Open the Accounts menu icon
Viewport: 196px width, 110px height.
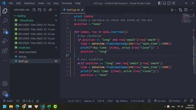click(x=5, y=83)
